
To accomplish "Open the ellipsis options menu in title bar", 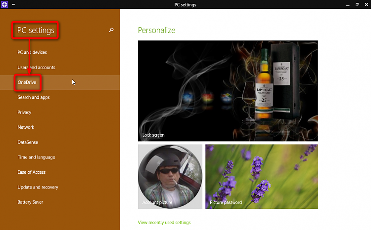I will (13, 4).
